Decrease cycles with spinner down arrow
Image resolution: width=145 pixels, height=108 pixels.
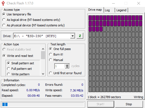pyautogui.click(x=67, y=67)
